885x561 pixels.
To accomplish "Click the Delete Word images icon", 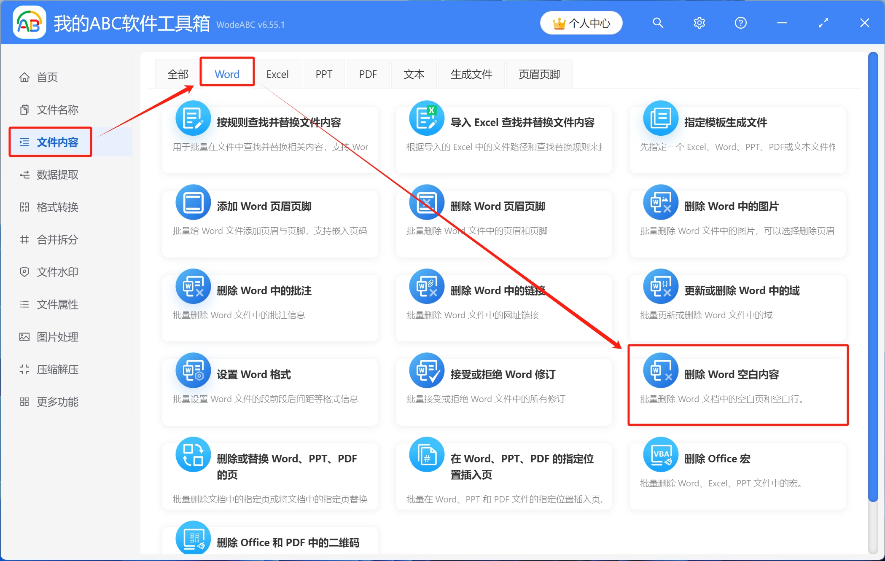I will pos(660,202).
